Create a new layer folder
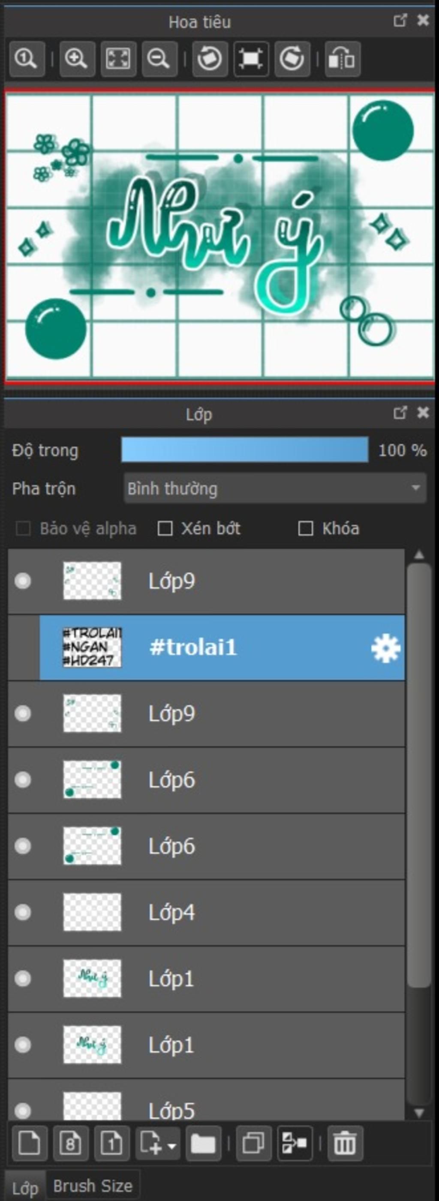This screenshot has height=1201, width=439. pos(203,1143)
